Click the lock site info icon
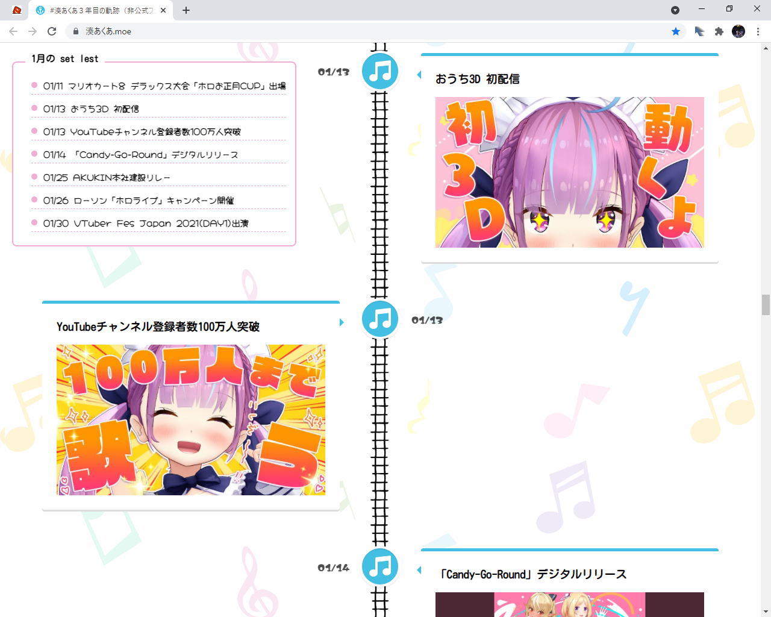 (x=76, y=31)
